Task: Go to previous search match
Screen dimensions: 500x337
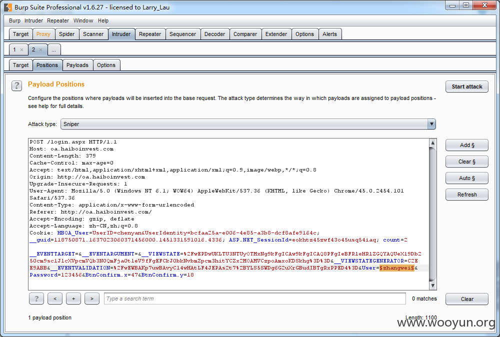Action: point(55,298)
